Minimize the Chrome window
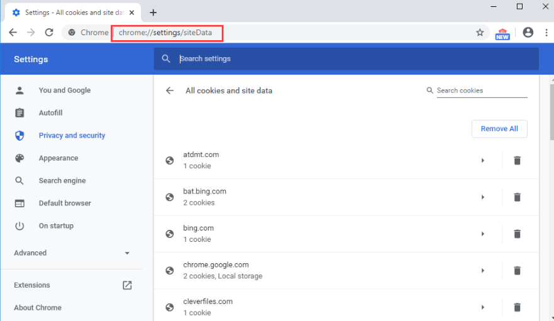 [x=494, y=6]
